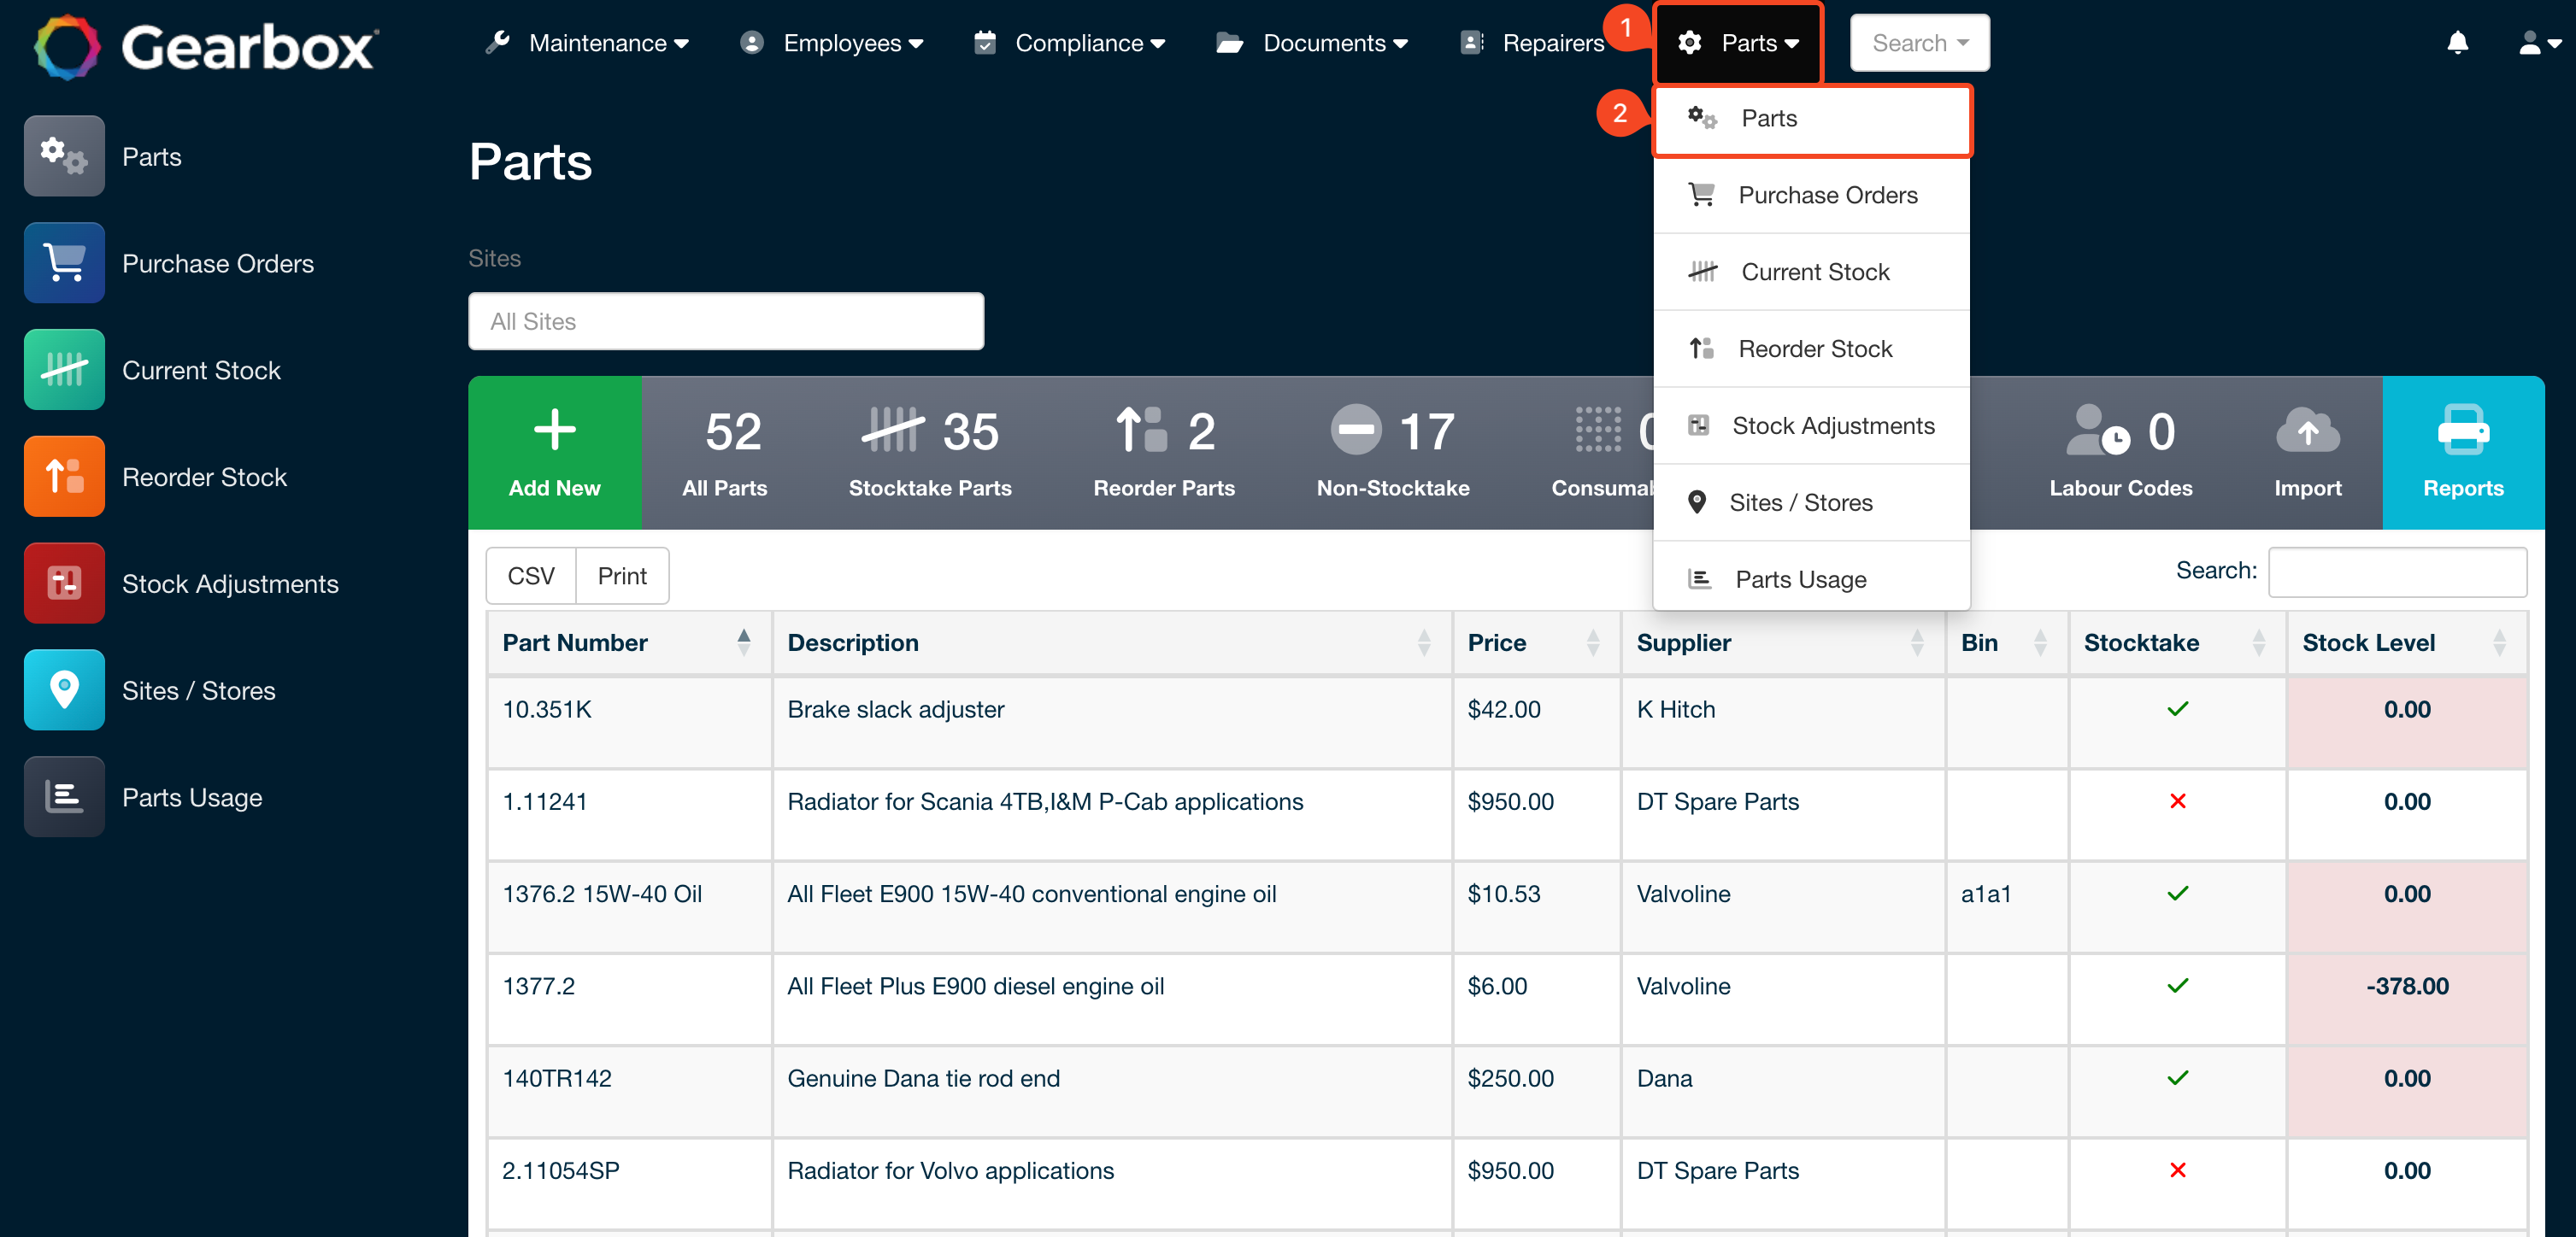The width and height of the screenshot is (2576, 1237).
Task: Open the Parts Usage sidebar icon
Action: point(64,796)
